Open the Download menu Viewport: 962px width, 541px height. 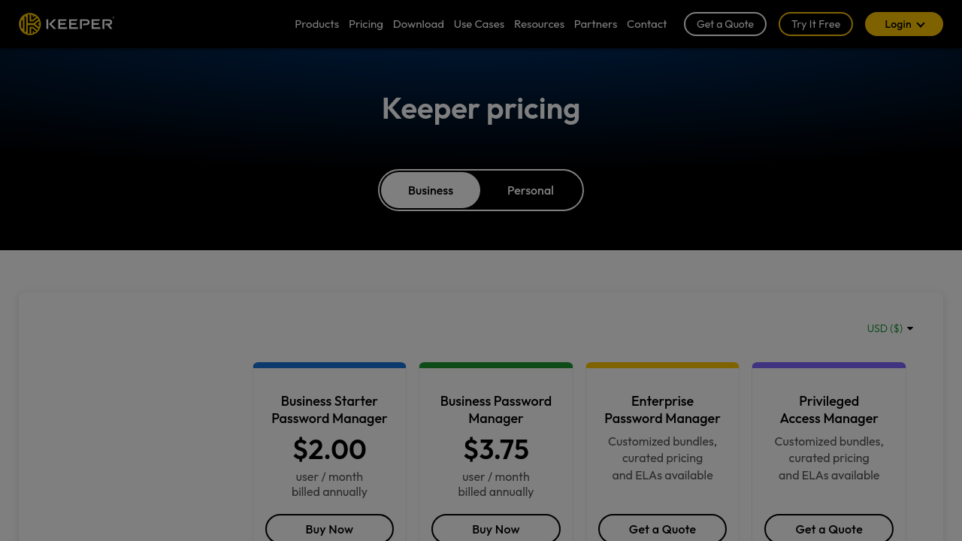coord(419,24)
